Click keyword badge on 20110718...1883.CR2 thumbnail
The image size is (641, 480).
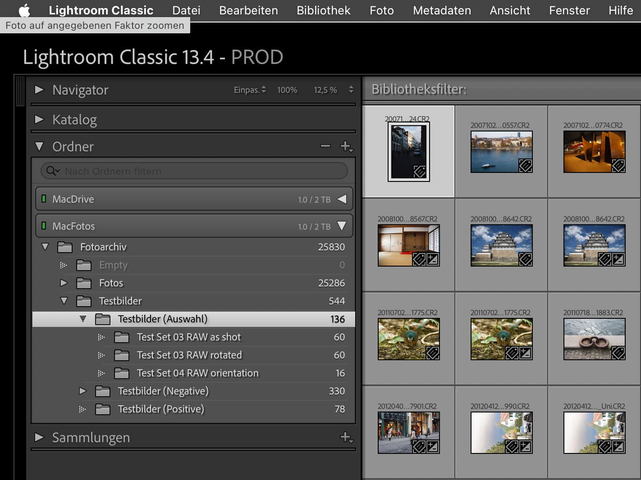pyautogui.click(x=618, y=353)
